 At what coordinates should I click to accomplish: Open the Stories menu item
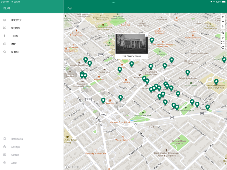click(x=15, y=28)
